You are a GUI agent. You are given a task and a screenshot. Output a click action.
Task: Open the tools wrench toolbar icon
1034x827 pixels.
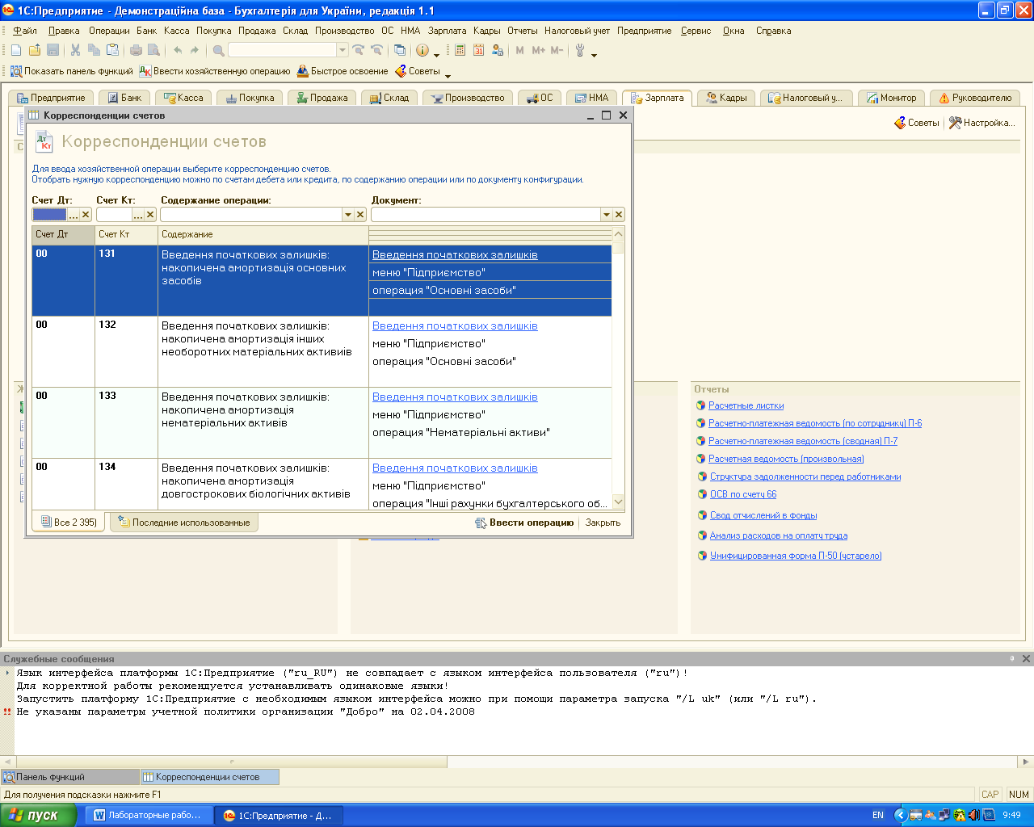pos(580,50)
